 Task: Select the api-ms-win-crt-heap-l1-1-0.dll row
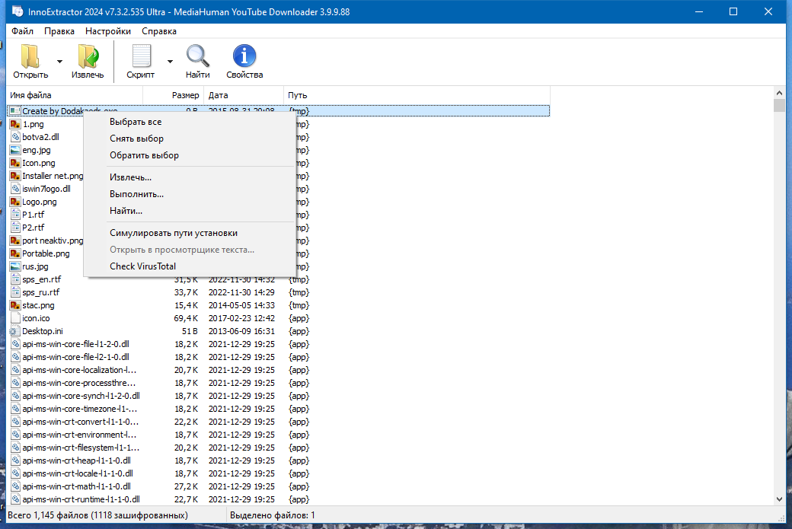278,460
